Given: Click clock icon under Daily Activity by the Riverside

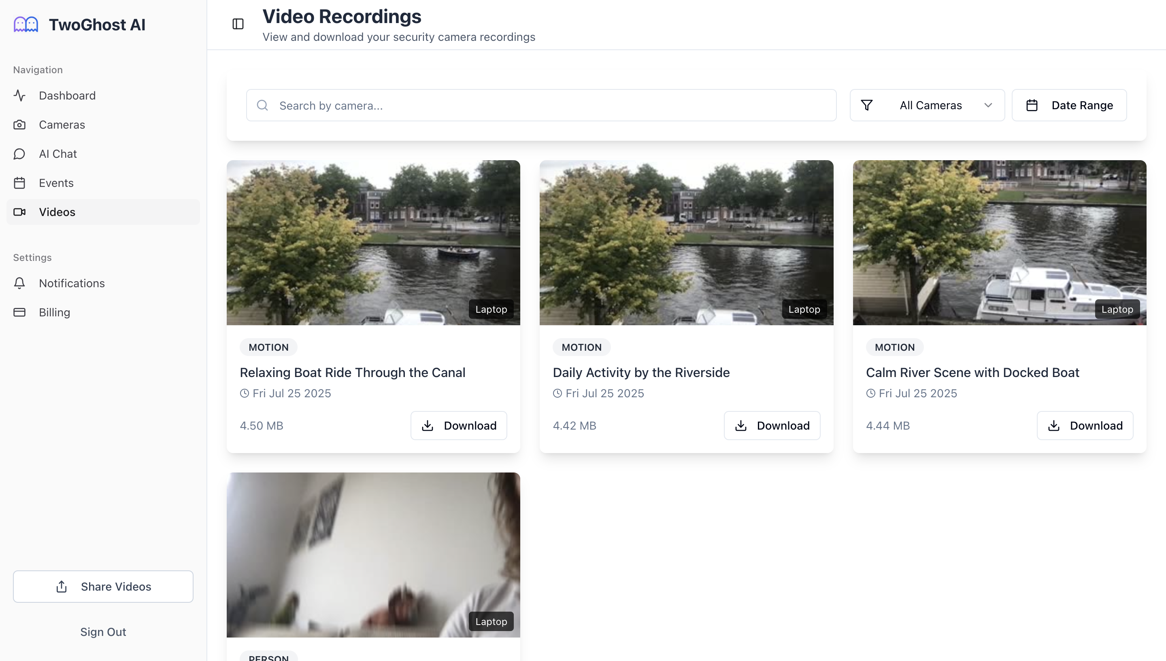Looking at the screenshot, I should pyautogui.click(x=557, y=394).
